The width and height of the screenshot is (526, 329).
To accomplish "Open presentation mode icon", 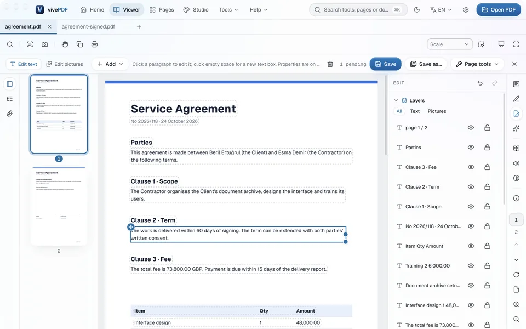I will click(501, 44).
